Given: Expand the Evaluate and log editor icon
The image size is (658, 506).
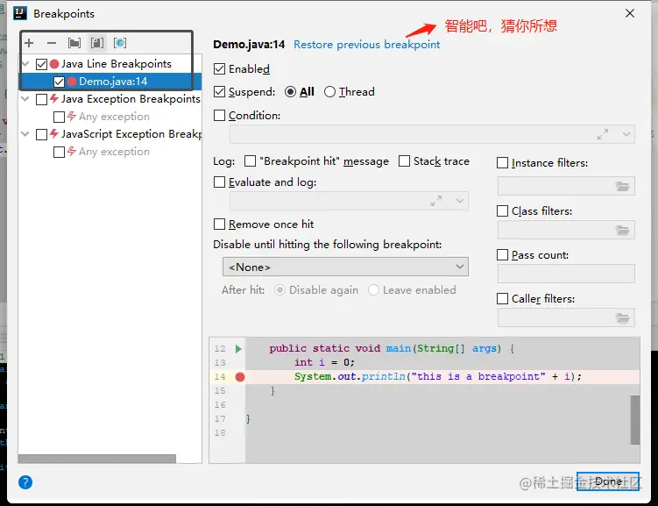Looking at the screenshot, I should point(436,201).
